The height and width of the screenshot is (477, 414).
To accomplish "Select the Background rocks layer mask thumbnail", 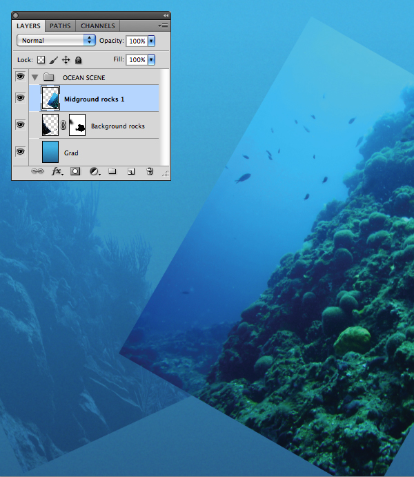I will pos(77,125).
